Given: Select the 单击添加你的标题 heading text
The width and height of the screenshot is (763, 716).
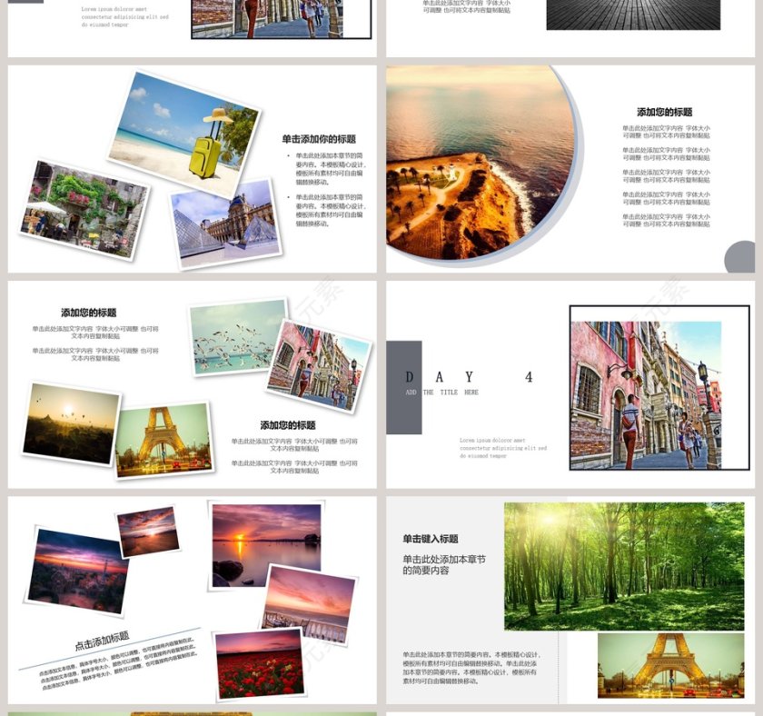Looking at the screenshot, I should point(318,139).
